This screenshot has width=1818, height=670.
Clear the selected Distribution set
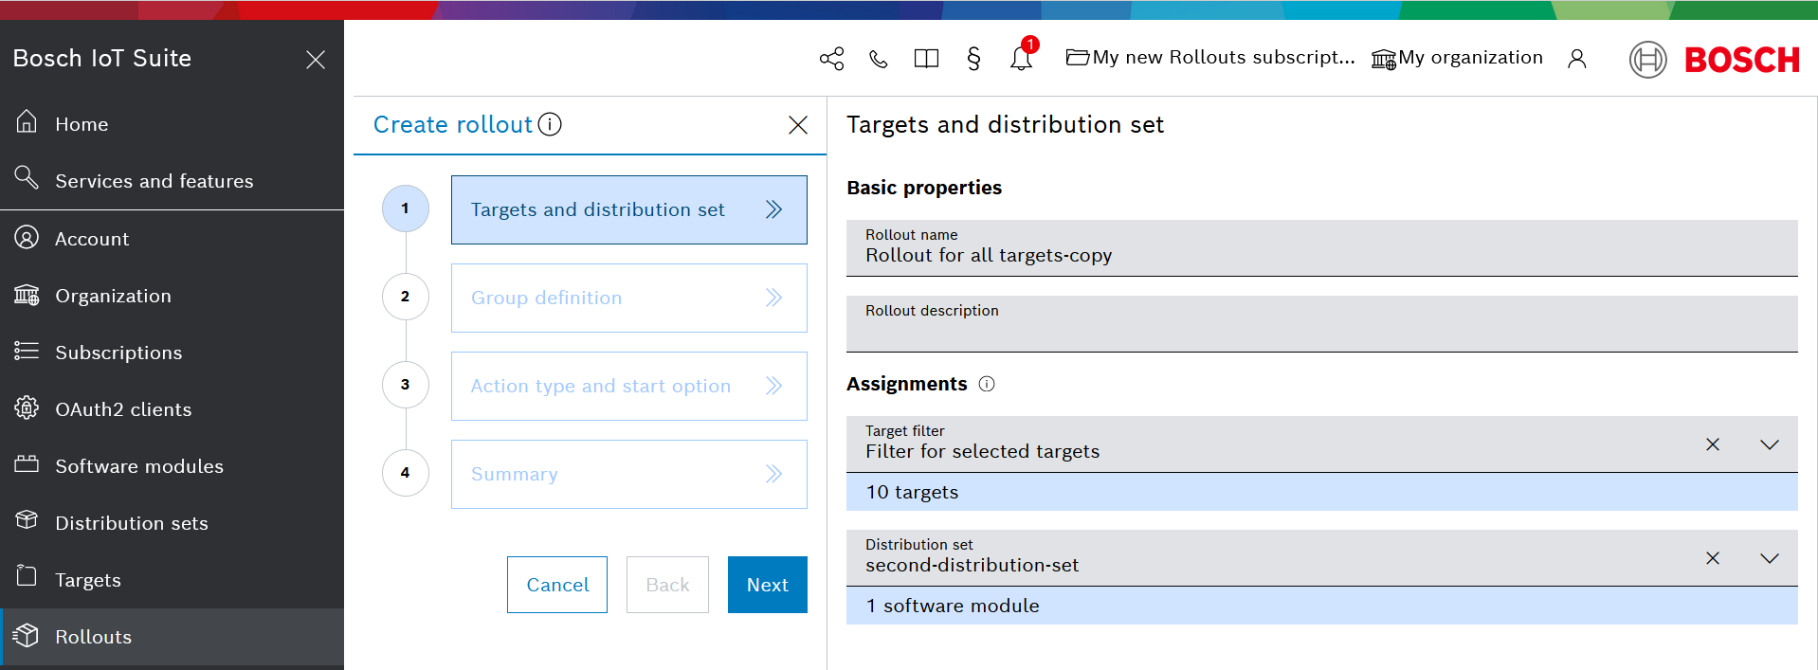click(1713, 558)
